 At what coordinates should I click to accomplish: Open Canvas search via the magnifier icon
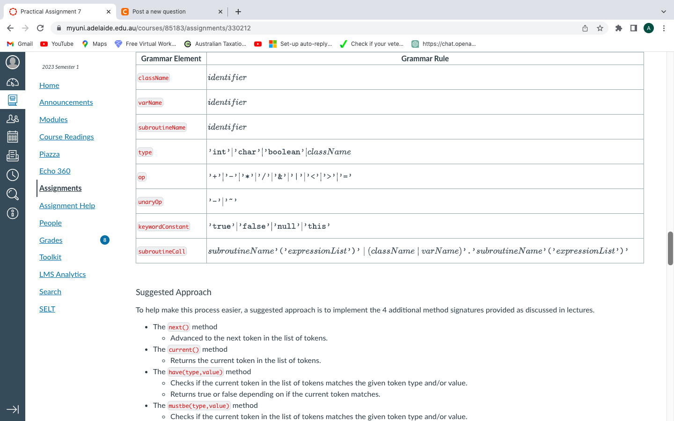click(13, 194)
